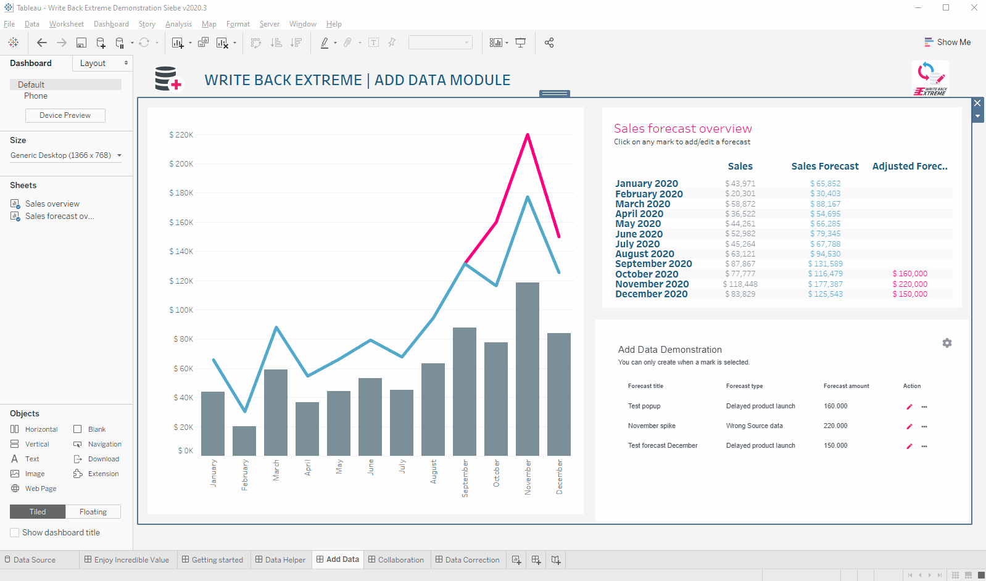Click the group members paperclip icon
Viewport: 986px width, 581px height.
click(348, 43)
